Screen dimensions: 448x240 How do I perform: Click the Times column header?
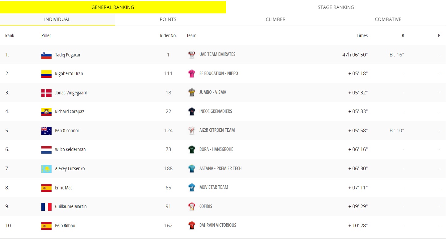coord(362,36)
